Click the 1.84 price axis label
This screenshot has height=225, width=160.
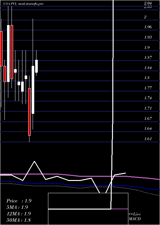point(148,68)
